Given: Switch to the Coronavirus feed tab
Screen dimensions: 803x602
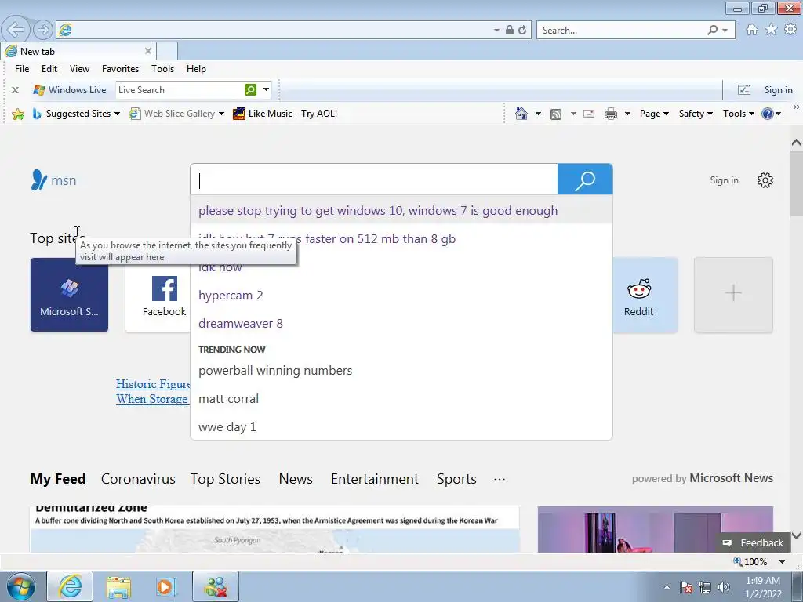Looking at the screenshot, I should 138,479.
